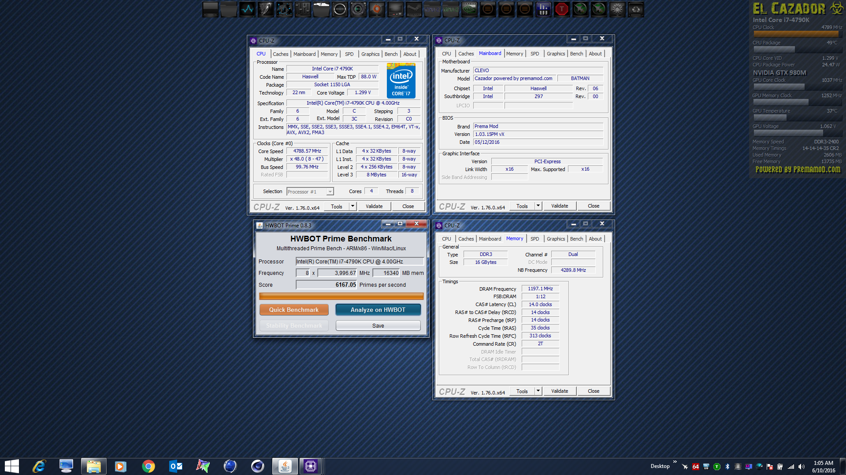Screen dimensions: 846x475
Task: Click Analyze on HWBOT button
Action: 378,310
